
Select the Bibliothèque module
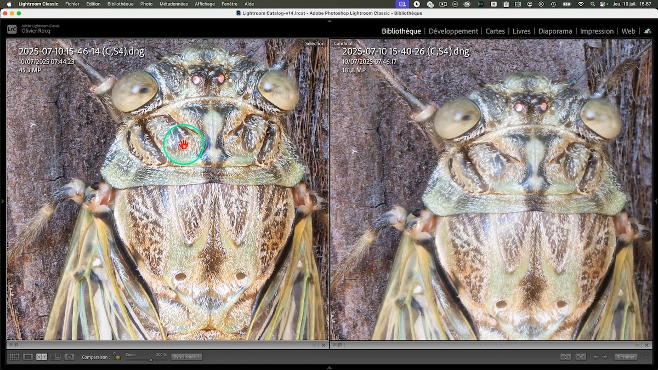point(401,31)
